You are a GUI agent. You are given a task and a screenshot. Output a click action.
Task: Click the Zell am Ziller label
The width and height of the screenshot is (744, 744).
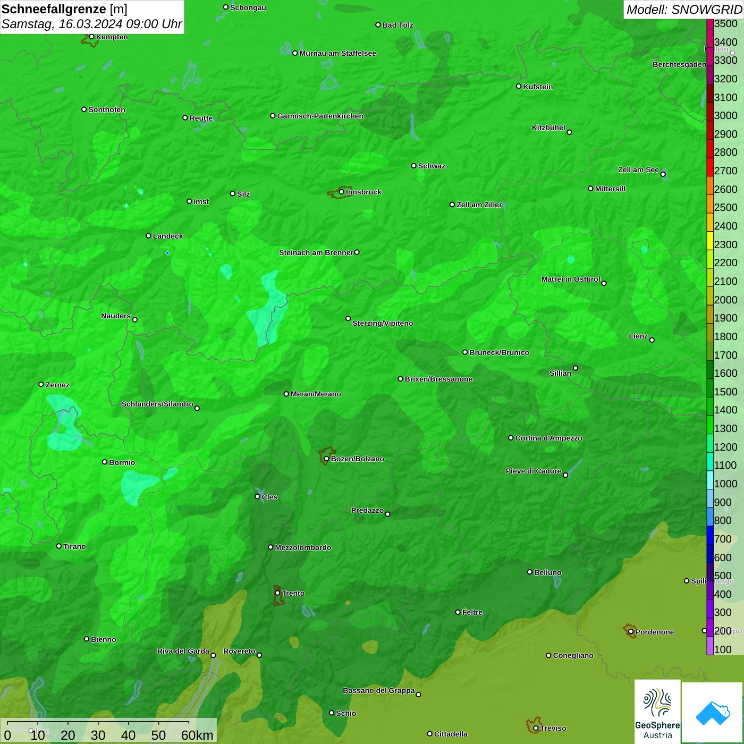tap(479, 205)
